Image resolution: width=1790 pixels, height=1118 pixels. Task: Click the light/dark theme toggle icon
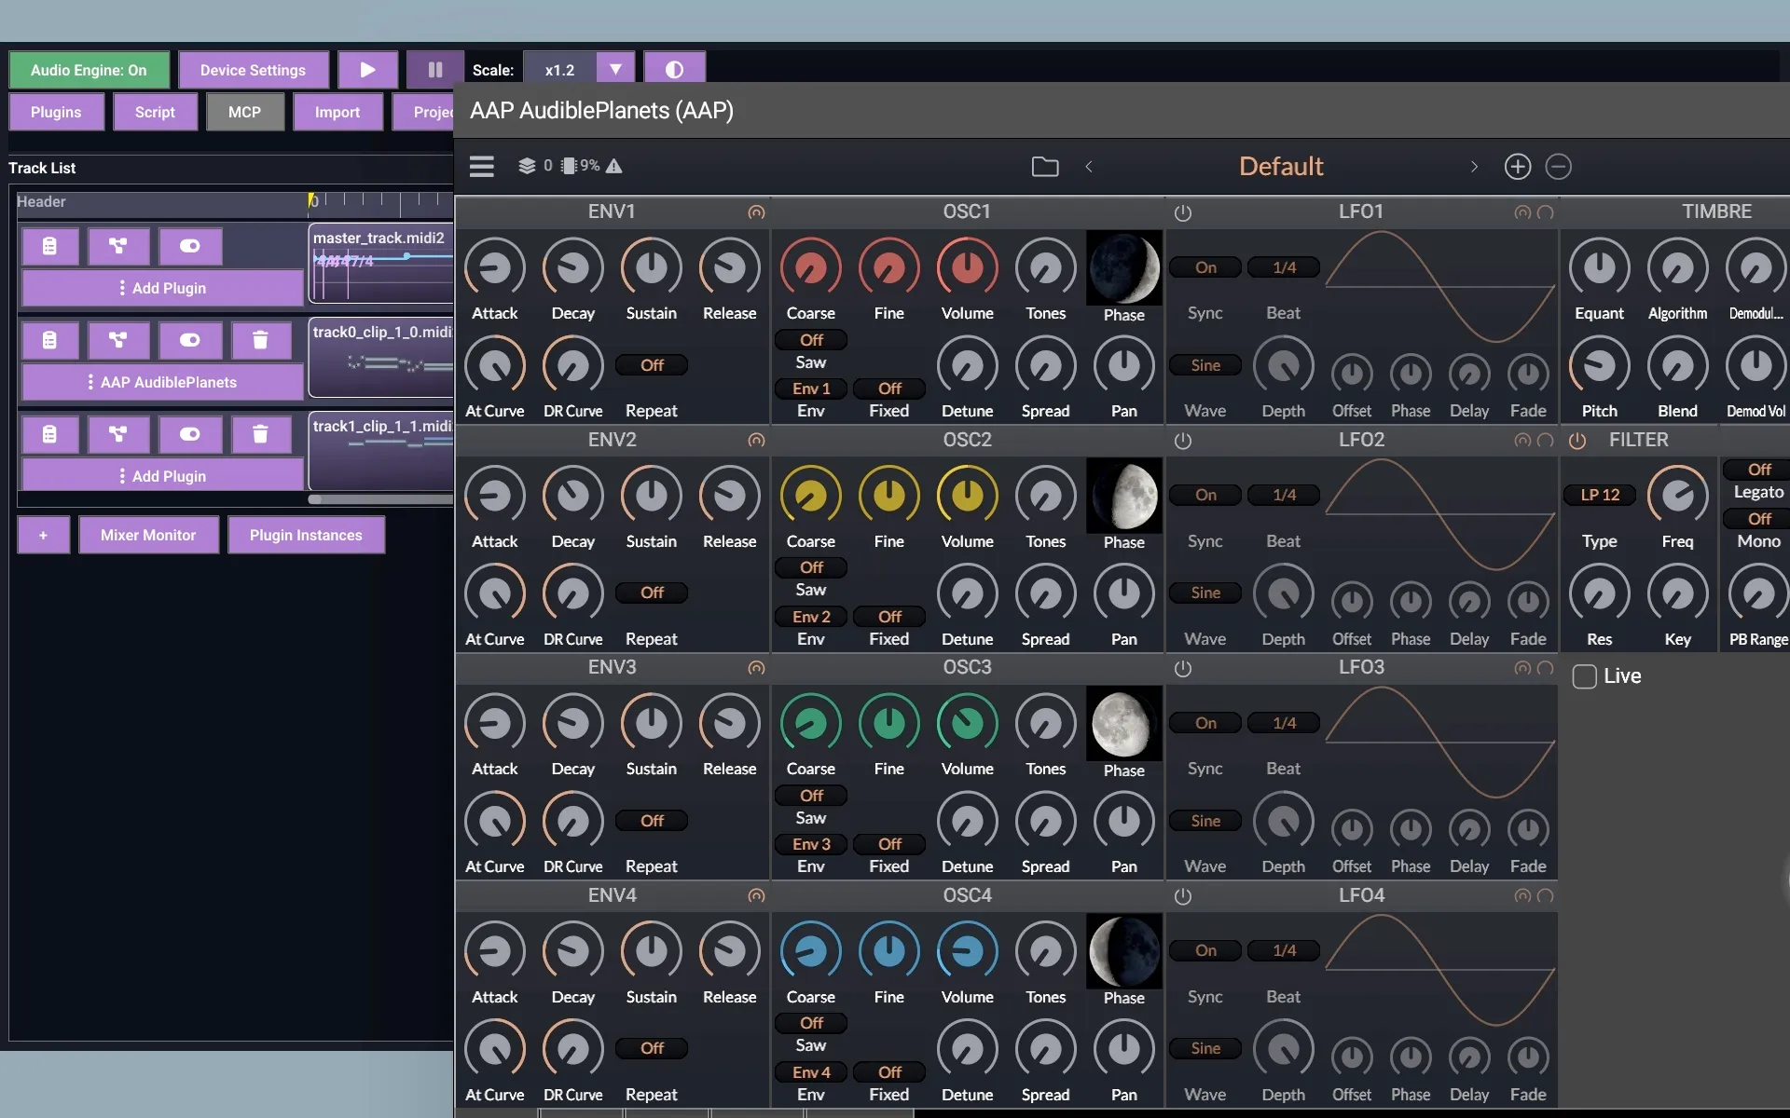674,70
